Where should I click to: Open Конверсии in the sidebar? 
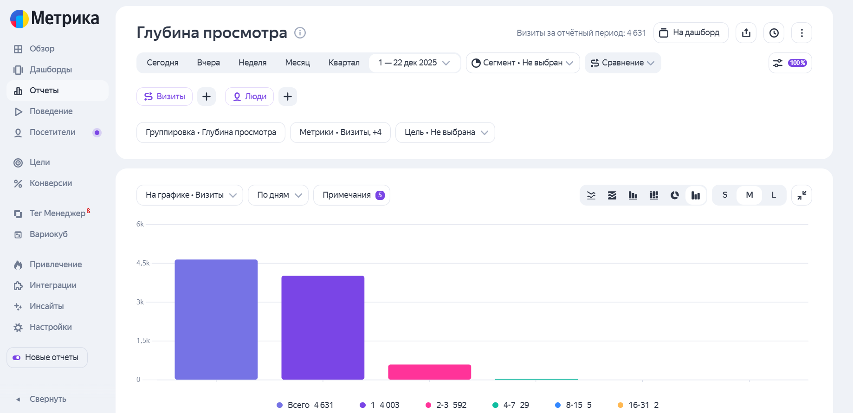click(x=51, y=183)
